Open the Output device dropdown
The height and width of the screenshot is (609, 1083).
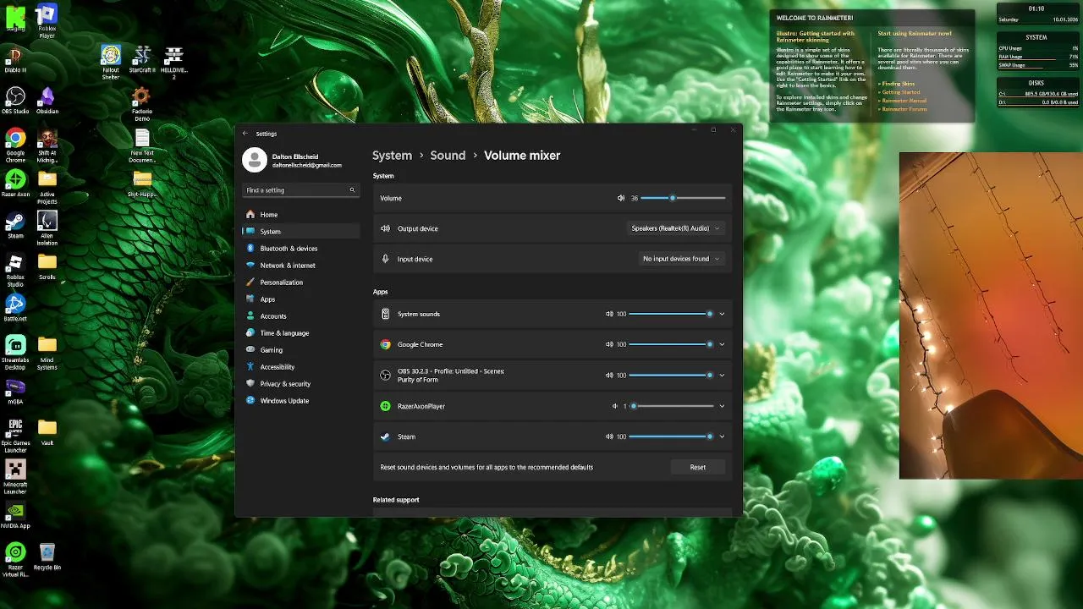675,228
